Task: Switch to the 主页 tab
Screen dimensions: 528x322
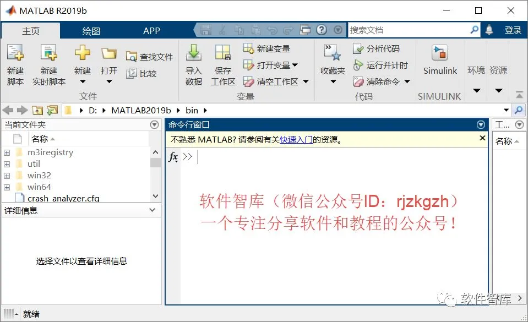Action: (x=31, y=31)
